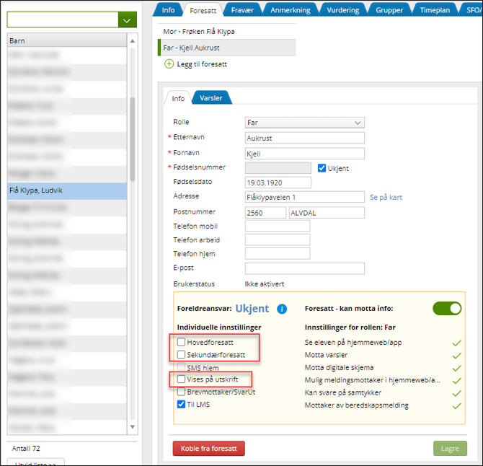Select Mor - Frøken Flå Klypa guardian

pos(199,32)
